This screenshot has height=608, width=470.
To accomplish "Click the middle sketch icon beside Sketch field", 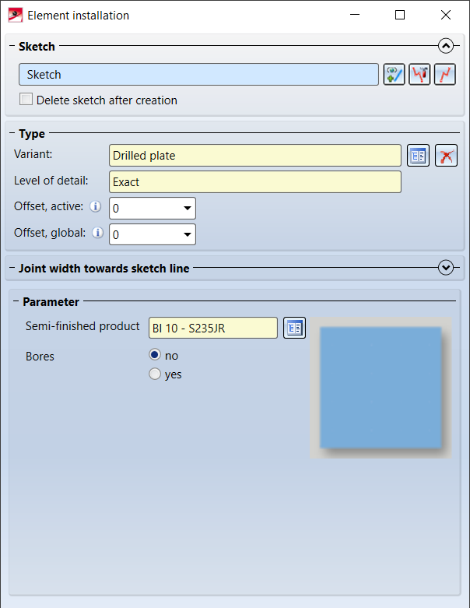I will [x=419, y=75].
